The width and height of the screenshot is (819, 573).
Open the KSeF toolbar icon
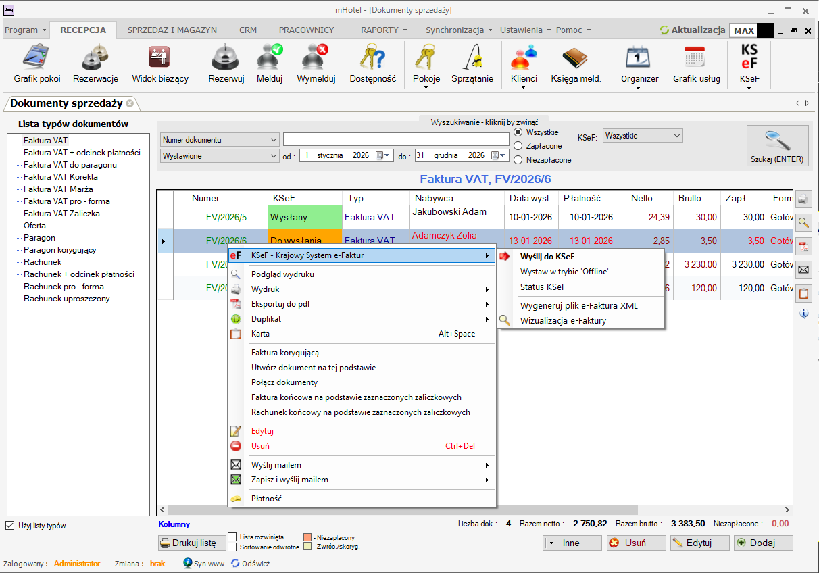click(x=749, y=64)
